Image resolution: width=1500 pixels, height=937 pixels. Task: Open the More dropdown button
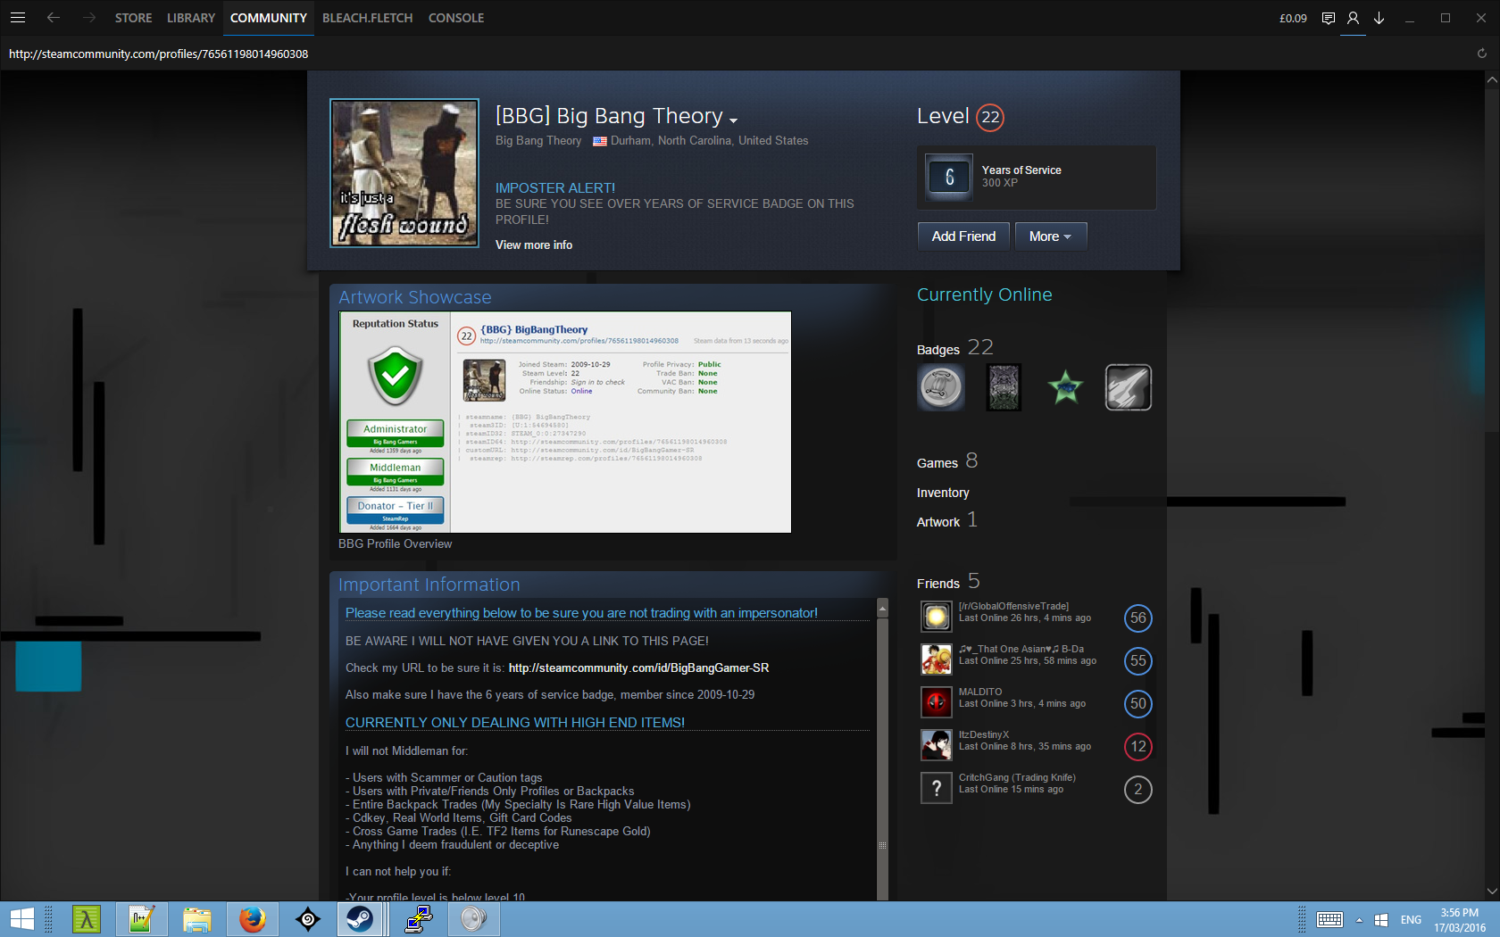point(1051,236)
